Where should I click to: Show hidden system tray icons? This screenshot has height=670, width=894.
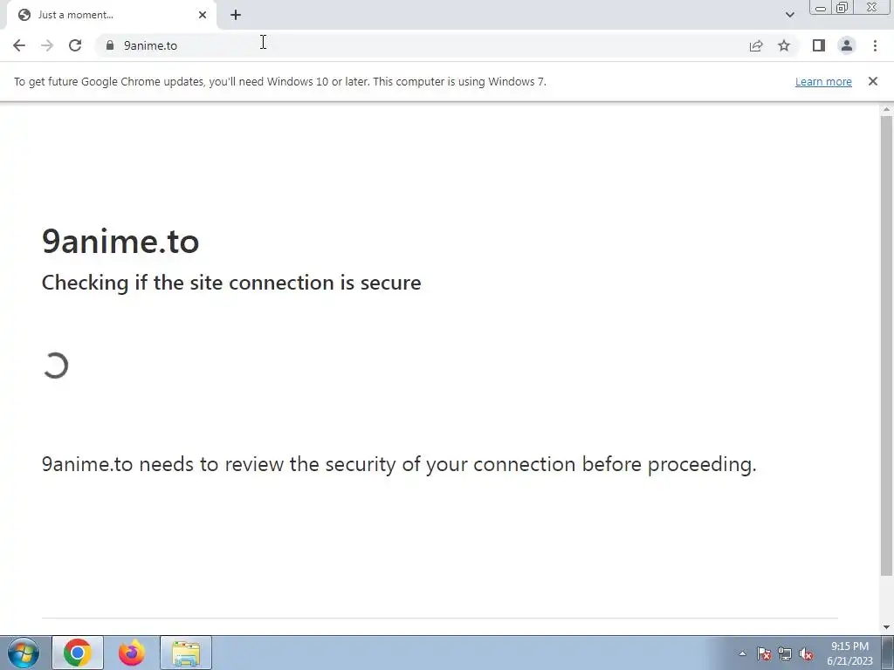pyautogui.click(x=742, y=653)
